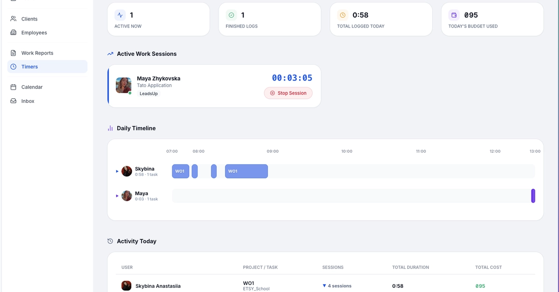Click Skybina Anastasiia's avatar in activity table
Viewport: 559px width, 292px height.
pyautogui.click(x=126, y=285)
